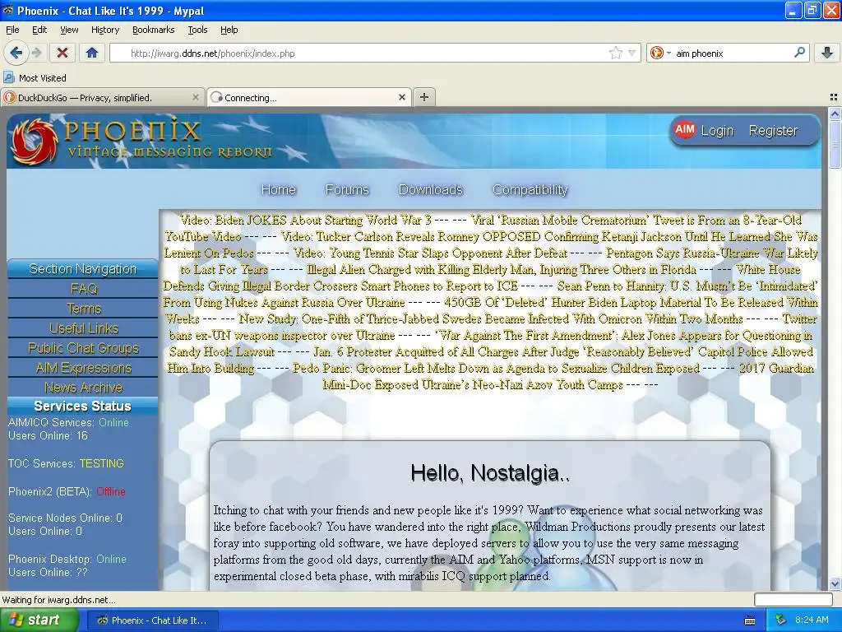Open the File menu

tap(12, 30)
